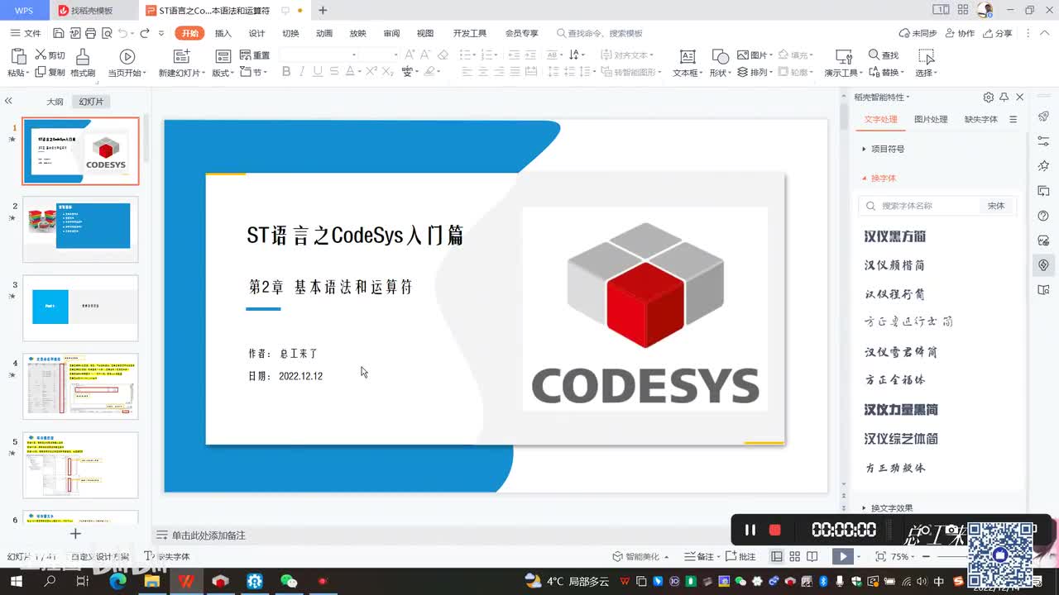This screenshot has width=1059, height=595.
Task: Click the Copy (复制) button
Action: [x=50, y=72]
